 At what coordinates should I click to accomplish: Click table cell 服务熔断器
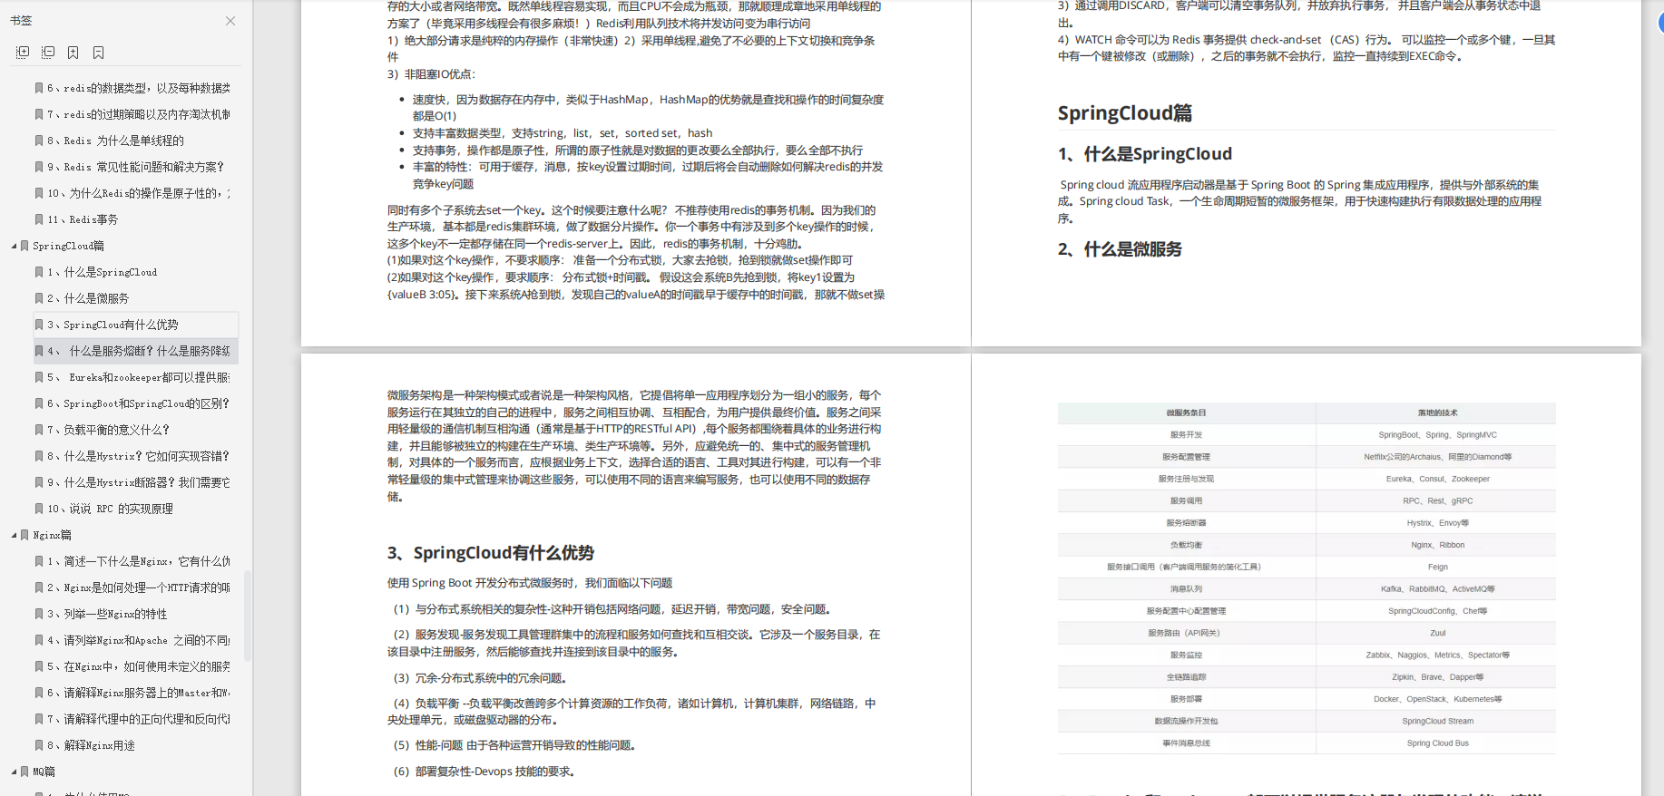coord(1187,523)
